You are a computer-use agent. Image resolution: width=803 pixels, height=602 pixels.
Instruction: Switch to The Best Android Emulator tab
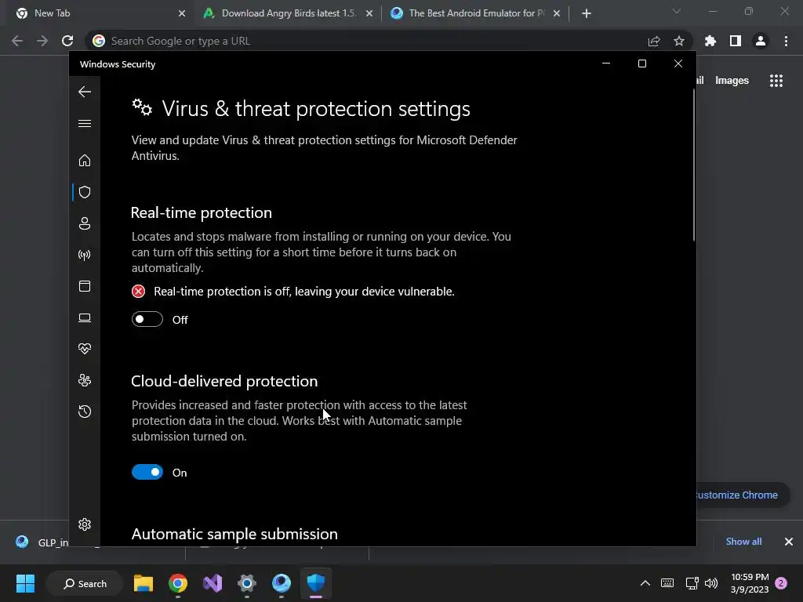[x=475, y=13]
